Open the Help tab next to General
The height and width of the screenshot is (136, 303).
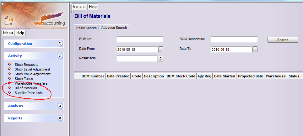coord(93,7)
